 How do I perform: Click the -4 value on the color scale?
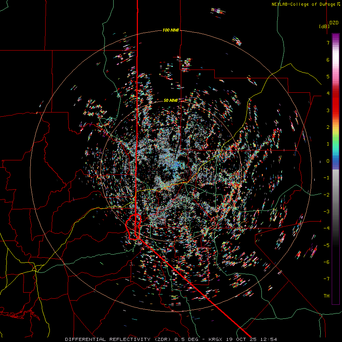pyautogui.click(x=326, y=228)
